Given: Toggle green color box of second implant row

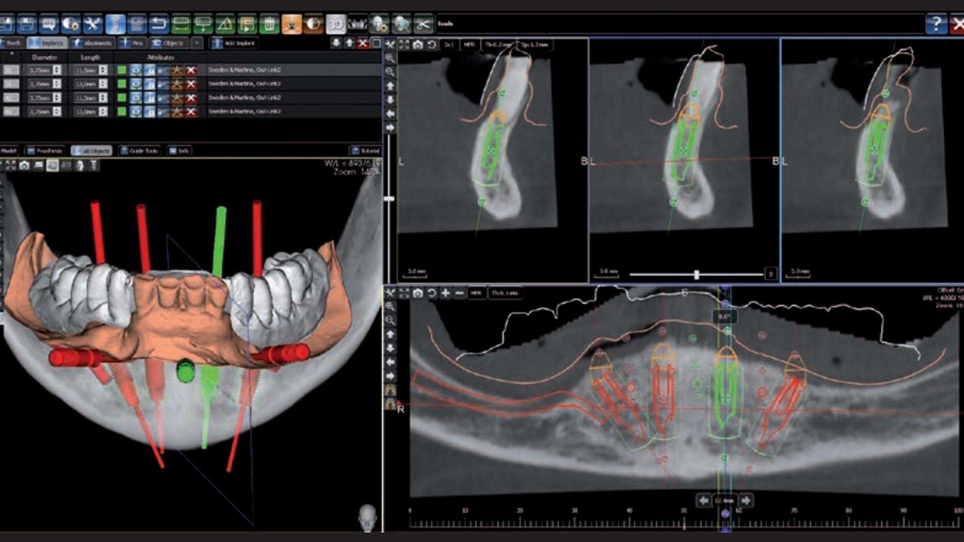Looking at the screenshot, I should (x=122, y=84).
